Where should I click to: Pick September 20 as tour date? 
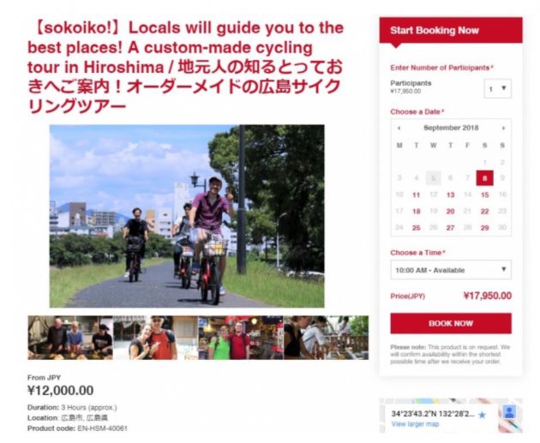[x=451, y=212]
